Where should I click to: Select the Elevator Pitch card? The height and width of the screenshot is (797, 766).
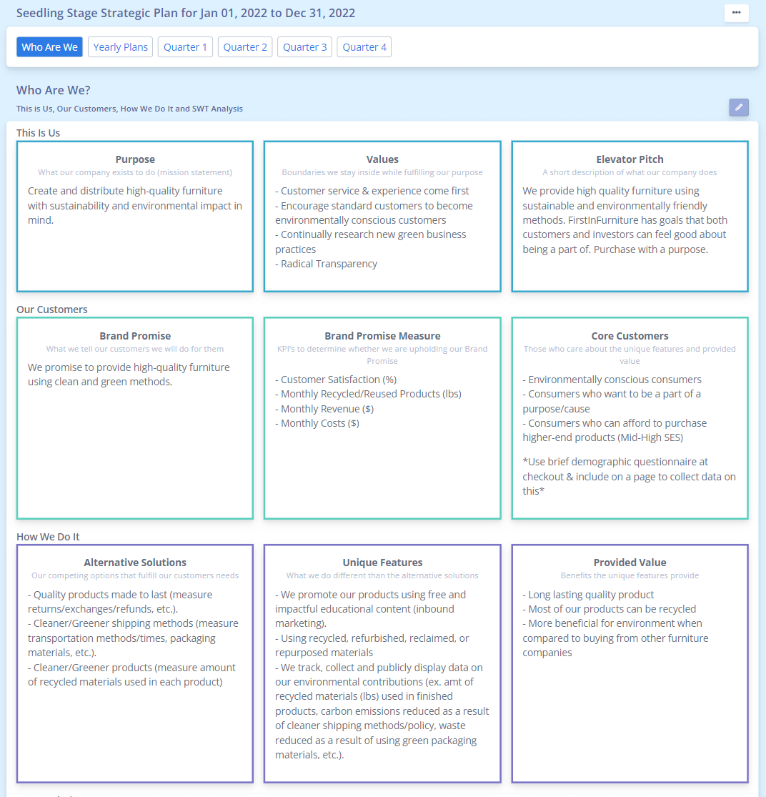pyautogui.click(x=630, y=217)
